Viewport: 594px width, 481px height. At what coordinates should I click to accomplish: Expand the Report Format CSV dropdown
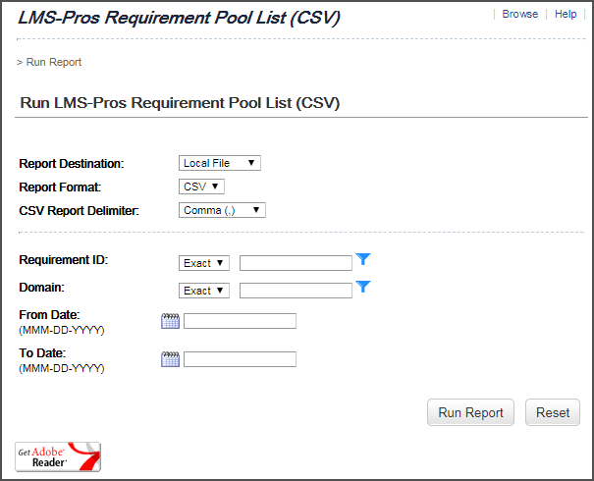click(202, 187)
